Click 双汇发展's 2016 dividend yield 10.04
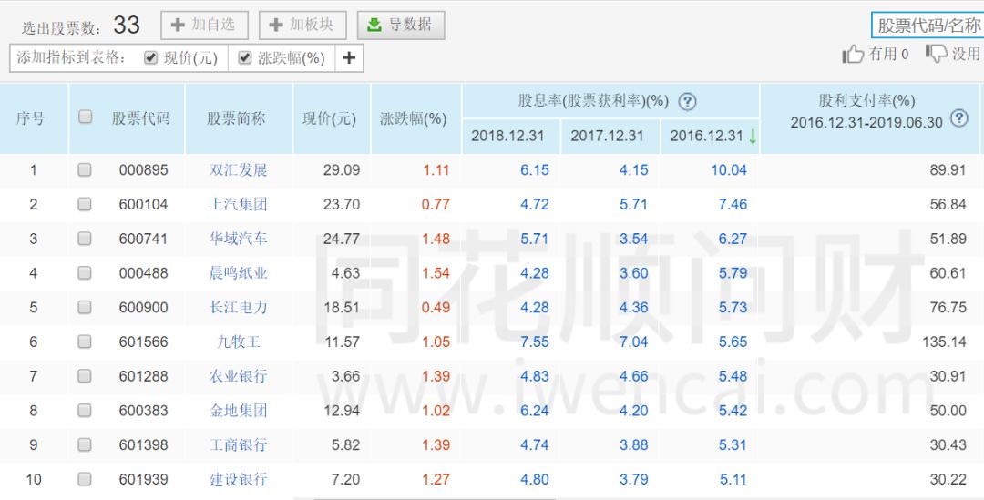 click(729, 170)
